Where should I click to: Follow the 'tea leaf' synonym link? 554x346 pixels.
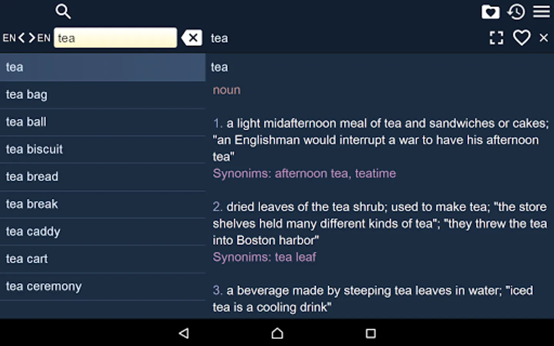(295, 257)
